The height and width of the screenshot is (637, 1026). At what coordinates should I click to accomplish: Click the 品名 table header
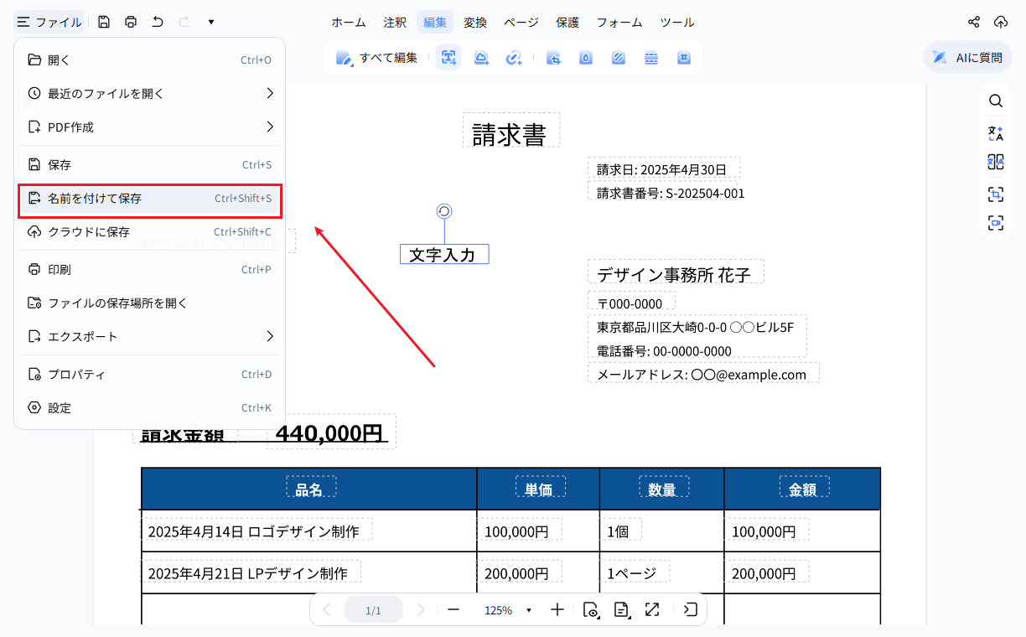[x=309, y=489]
